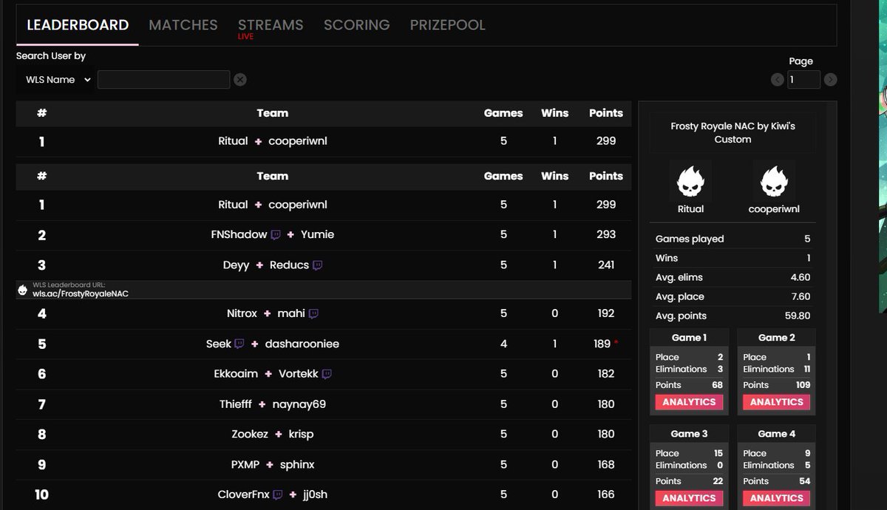Click mahi's Twitch icon

pyautogui.click(x=313, y=313)
